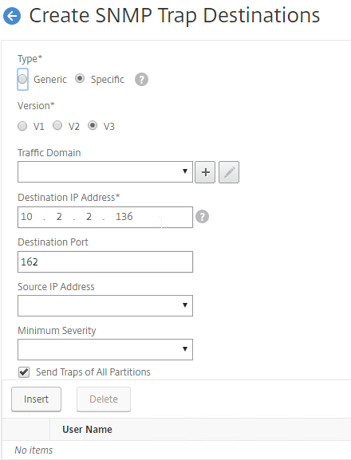Click the Destination IP Address input field

tap(105, 217)
